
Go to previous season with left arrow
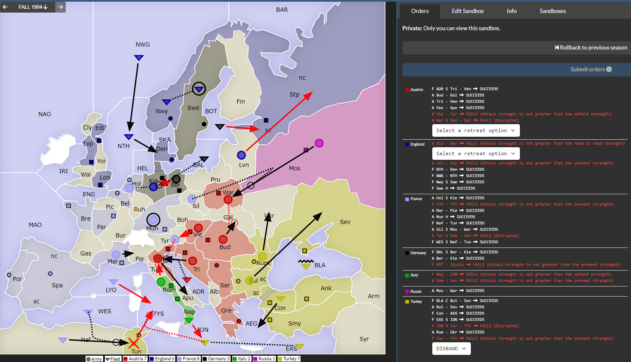[x=5, y=7]
